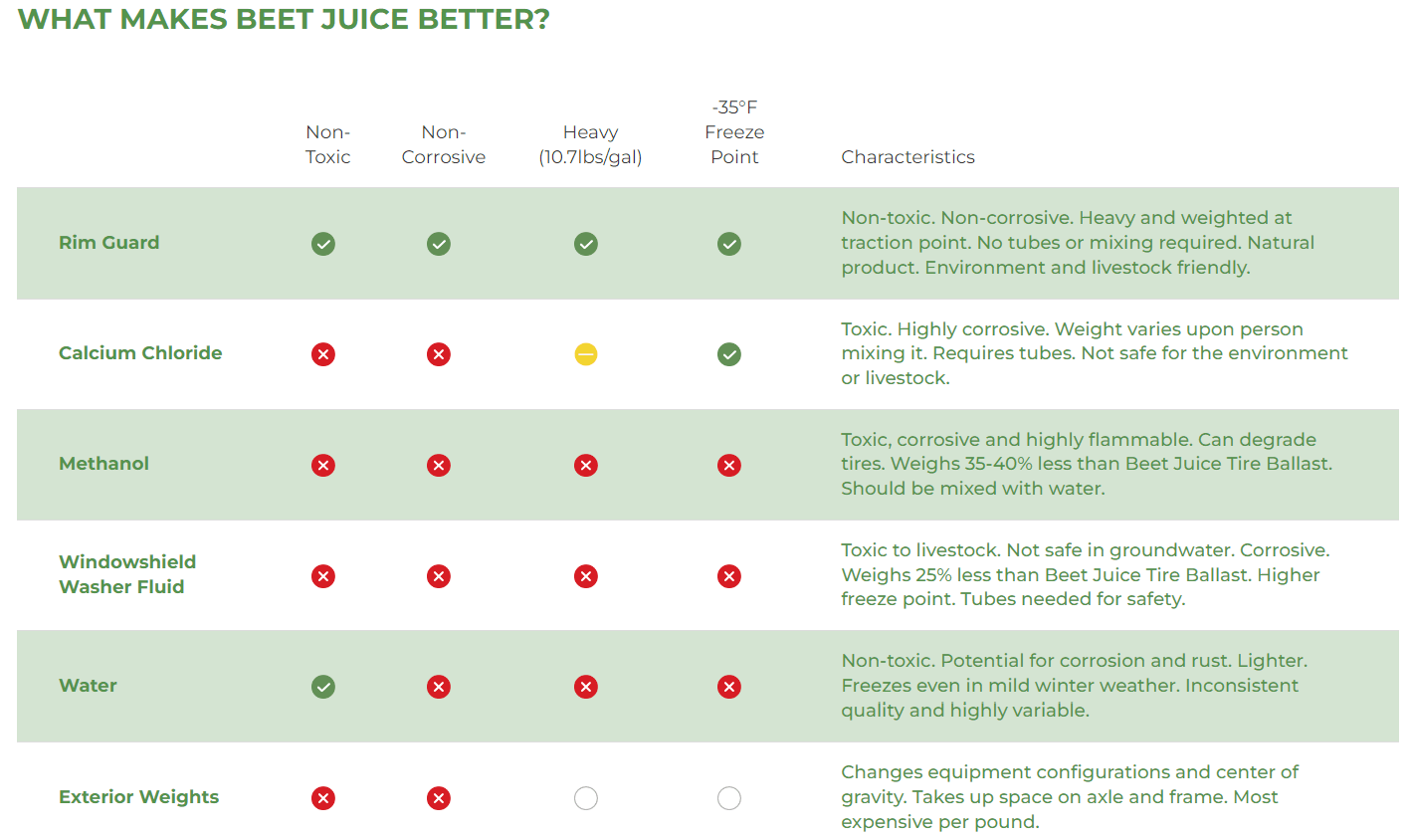The width and height of the screenshot is (1409, 839).
Task: Click the Non-Toxic column header
Action: [328, 144]
